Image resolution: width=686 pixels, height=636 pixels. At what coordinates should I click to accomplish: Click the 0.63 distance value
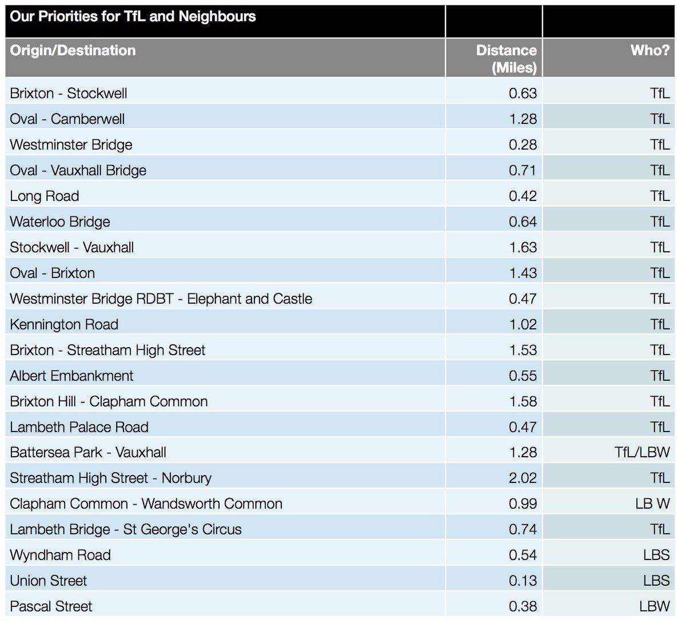tap(523, 93)
